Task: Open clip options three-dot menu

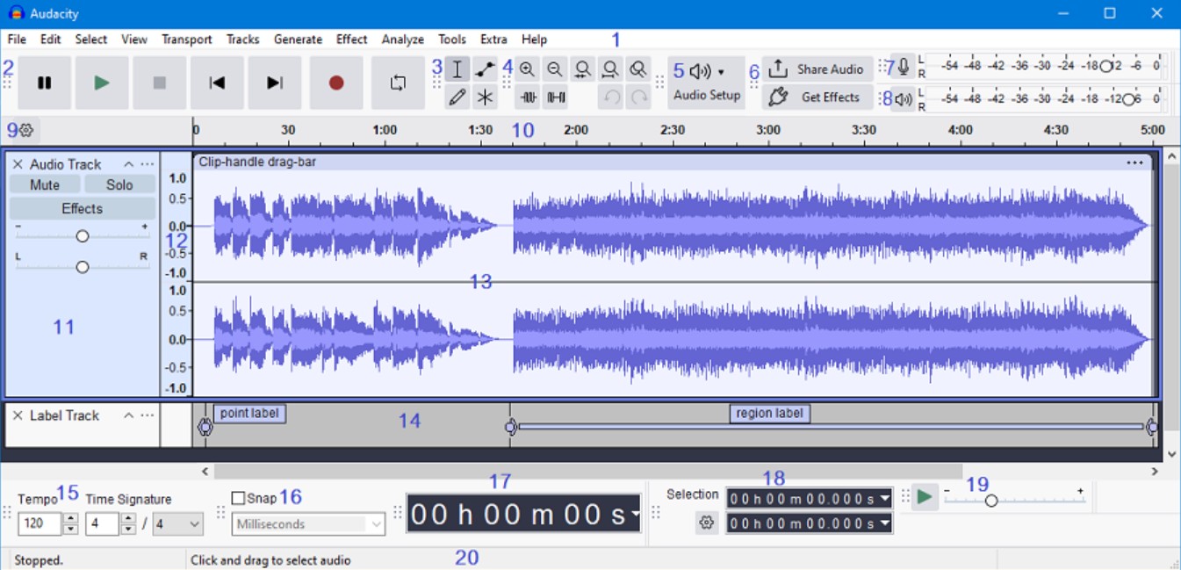Action: point(1134,162)
